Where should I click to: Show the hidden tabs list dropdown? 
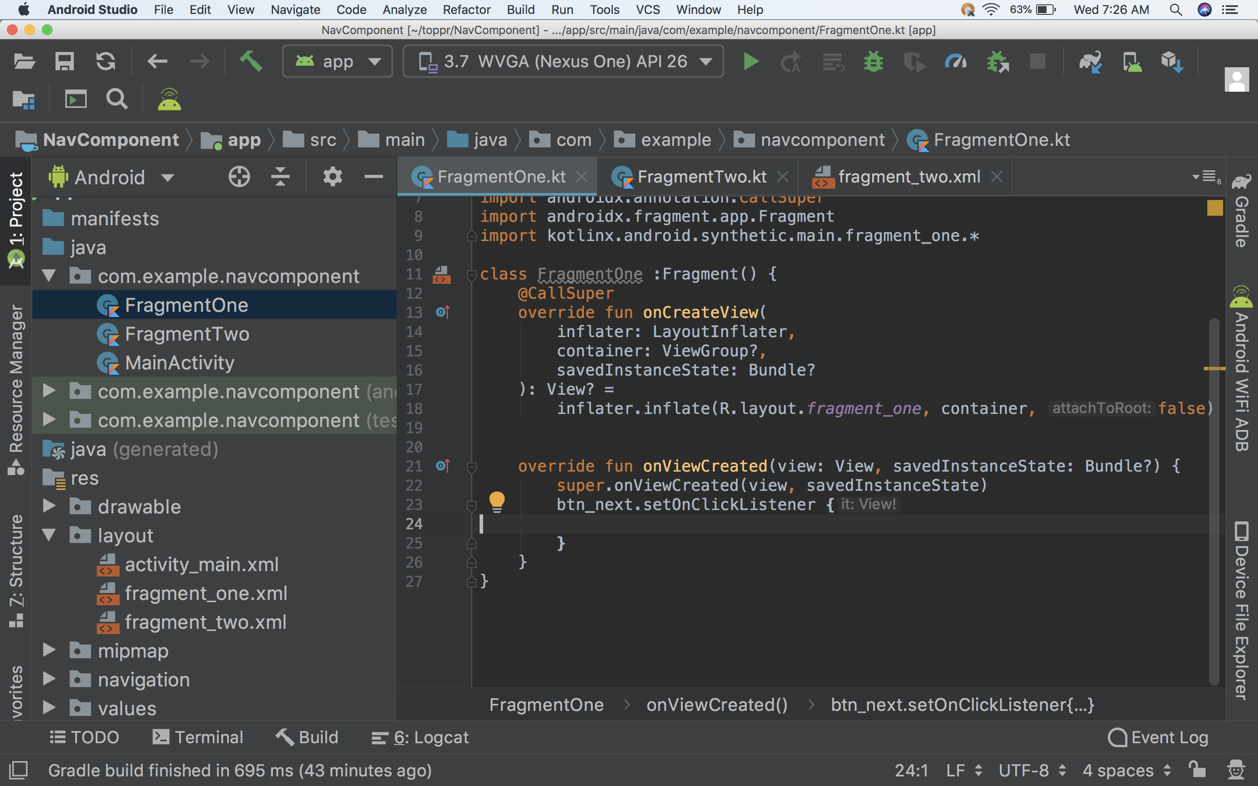[1206, 177]
